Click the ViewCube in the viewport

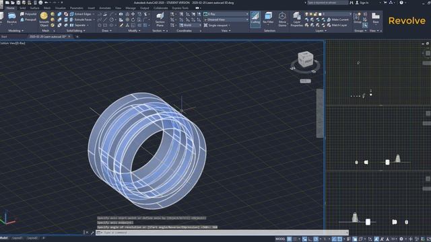[305, 59]
